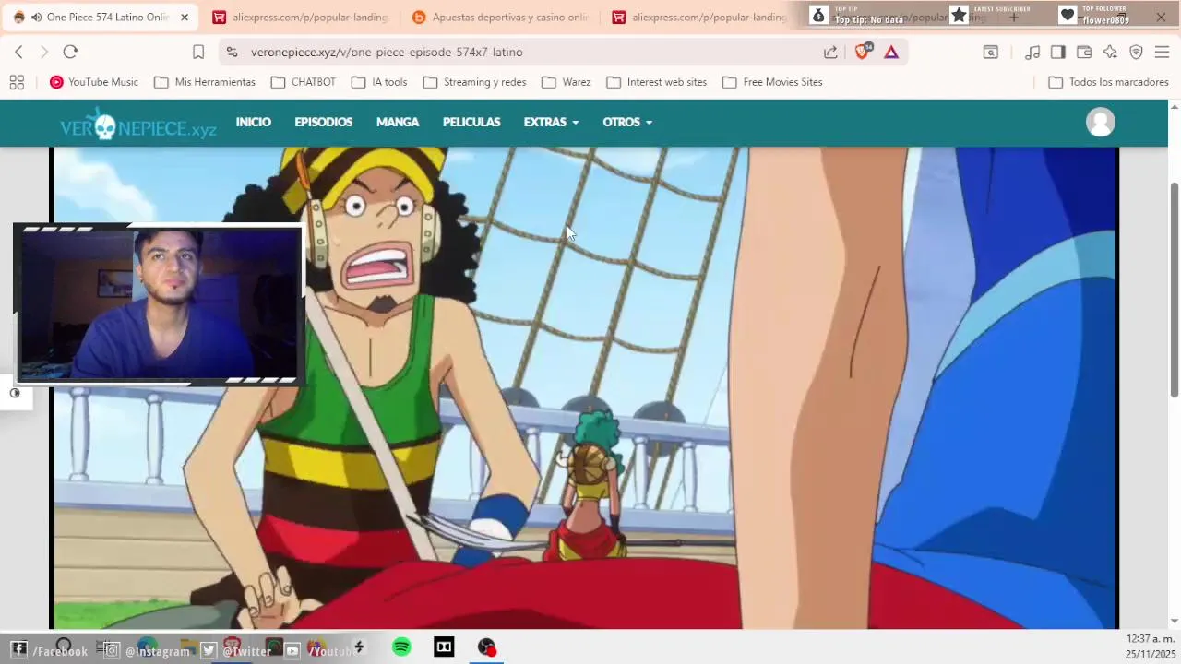The height and width of the screenshot is (664, 1181).
Task: Open the Brave VPN shield icon
Action: (x=1136, y=53)
